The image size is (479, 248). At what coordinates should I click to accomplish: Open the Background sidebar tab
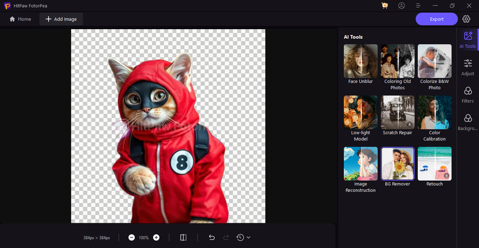click(x=468, y=122)
